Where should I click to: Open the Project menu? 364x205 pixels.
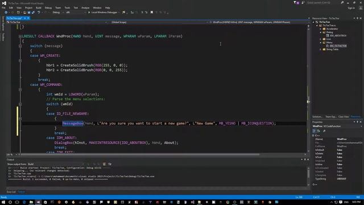click(x=29, y=7)
